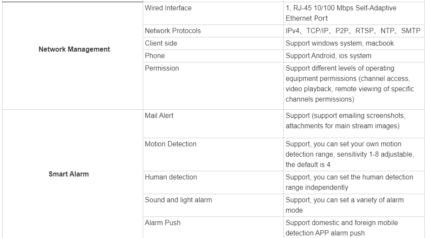
Task: Click the motion detection sensitivity description
Action: (x=349, y=155)
